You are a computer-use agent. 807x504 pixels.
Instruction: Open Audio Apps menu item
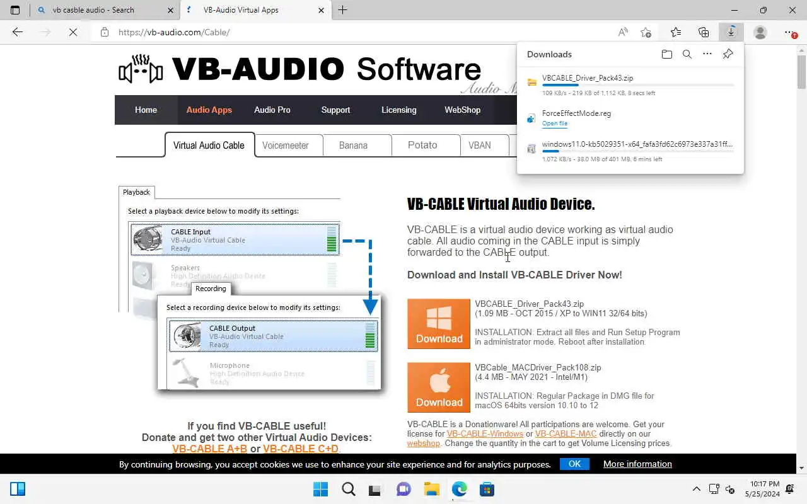[x=209, y=110]
